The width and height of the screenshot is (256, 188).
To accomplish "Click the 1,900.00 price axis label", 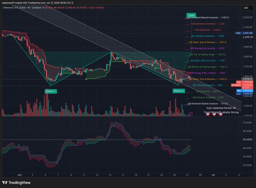I will [248, 47].
